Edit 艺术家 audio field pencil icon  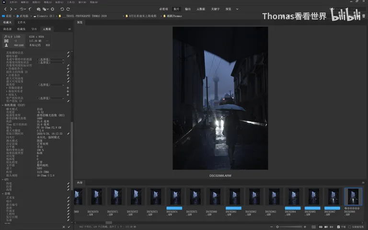click(x=69, y=197)
